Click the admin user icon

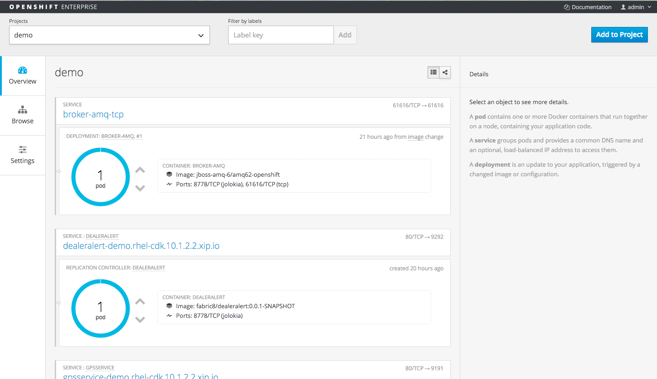[623, 7]
